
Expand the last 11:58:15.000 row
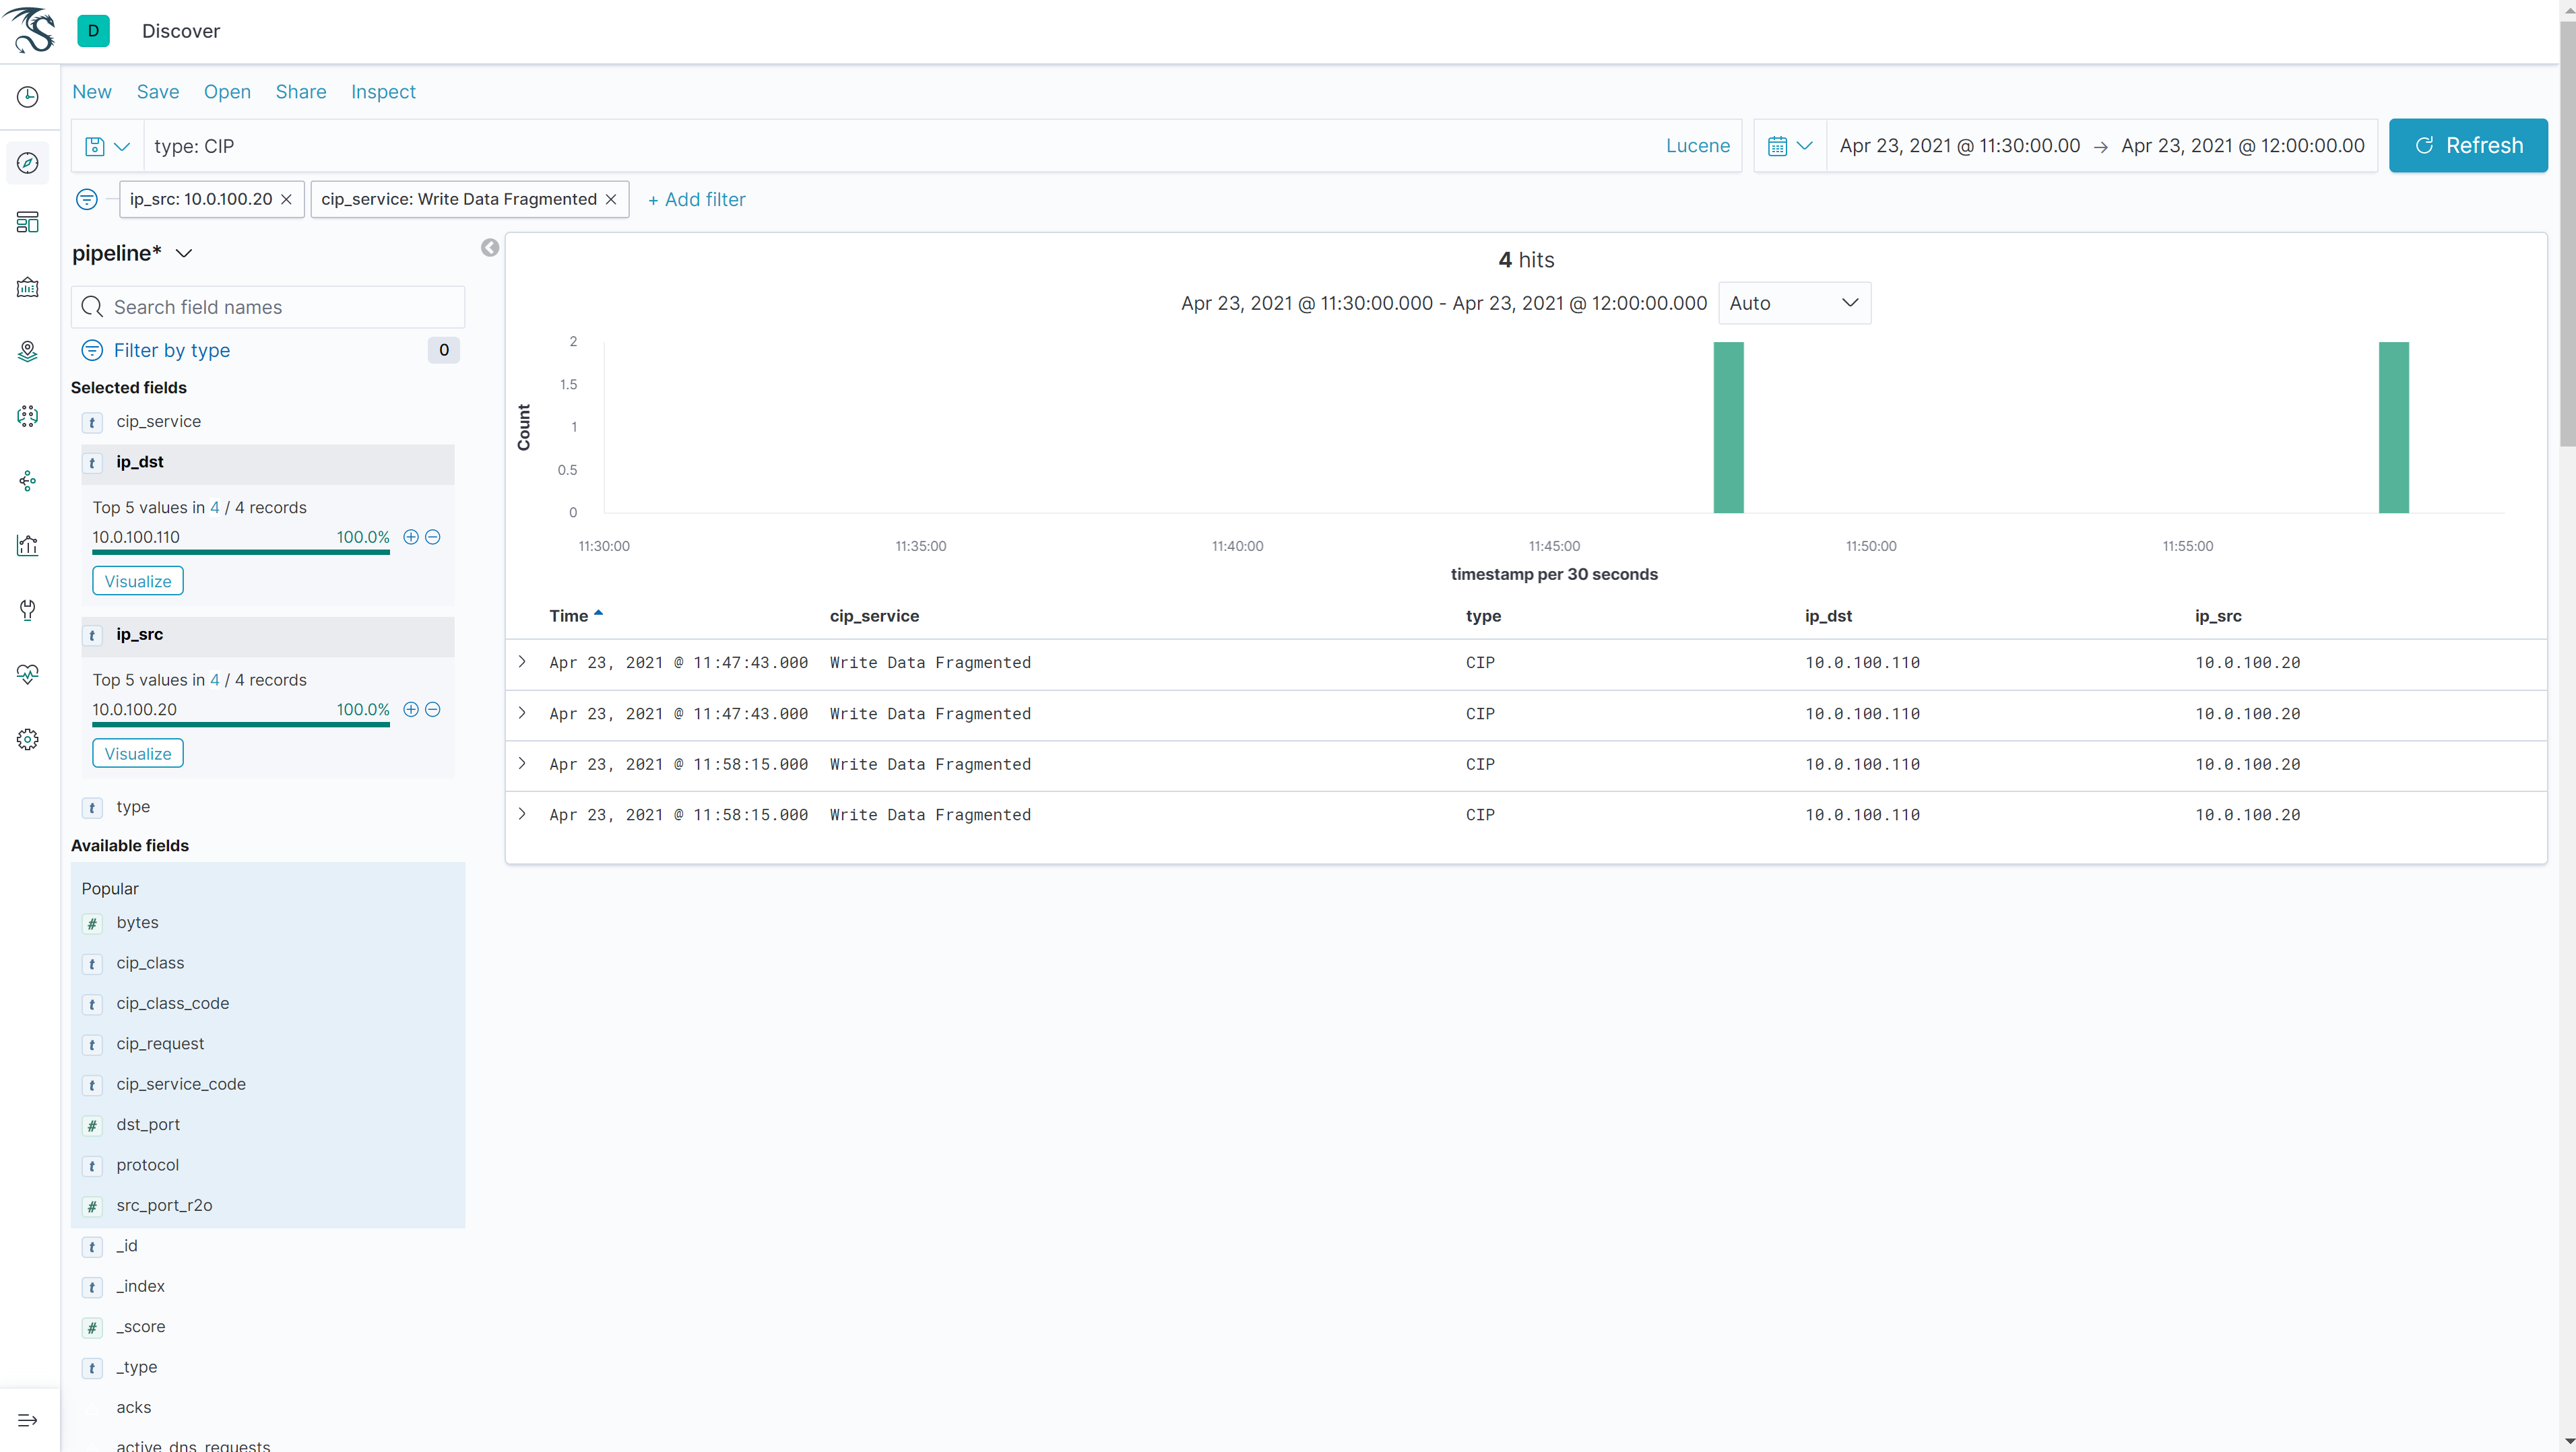522,815
